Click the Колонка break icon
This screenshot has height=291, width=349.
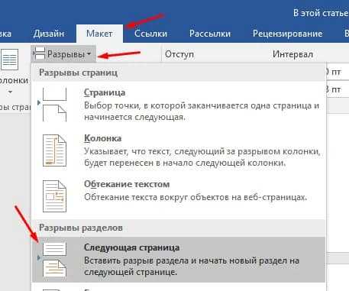coord(54,150)
